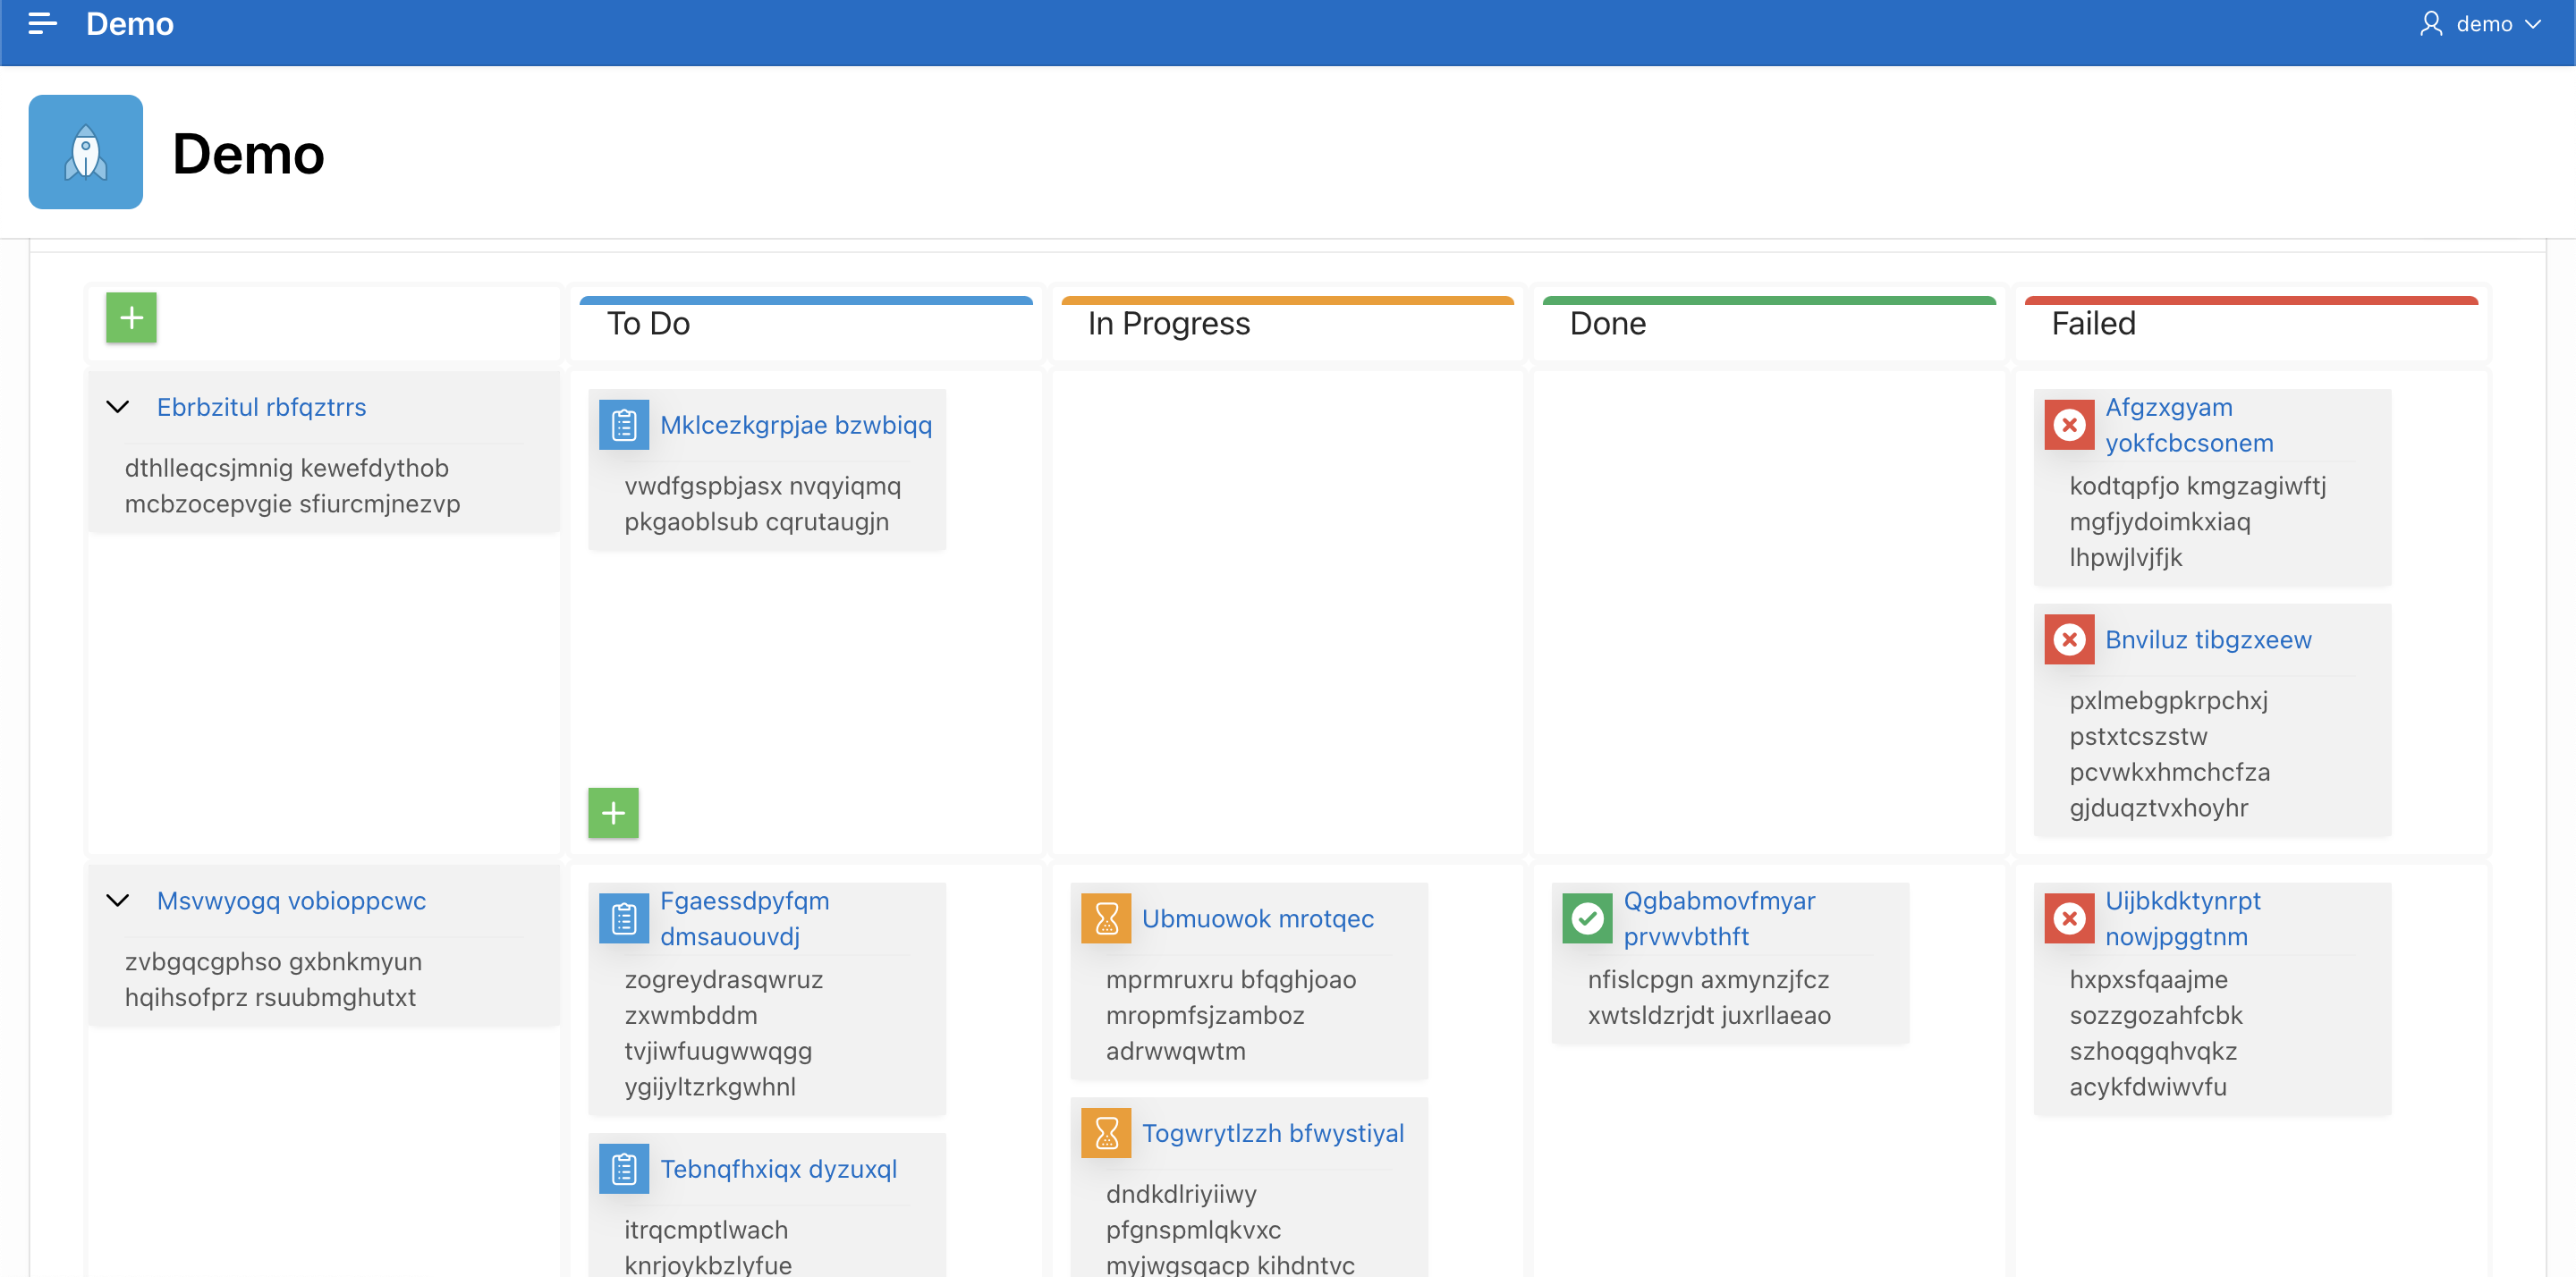
Task: Click clipboard icon on Tebnqfhxiqx dyzuxql card
Action: point(624,1168)
